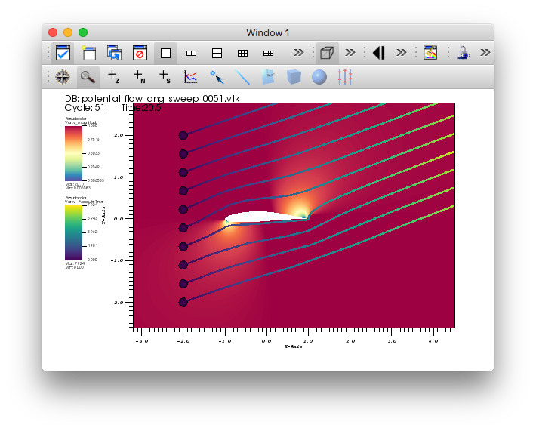Enable the blue sphere tool
The image size is (536, 431).
319,77
